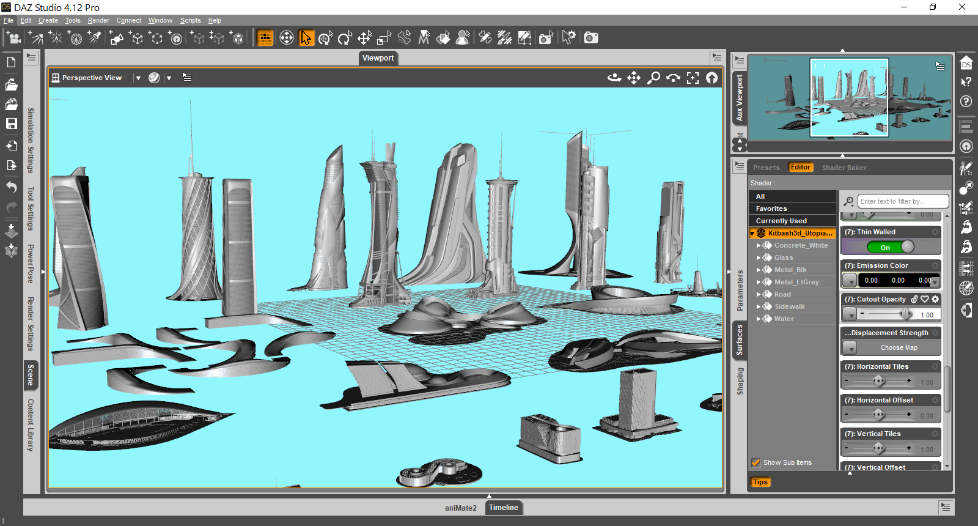
Task: Activate the Scale tool
Action: click(x=384, y=38)
